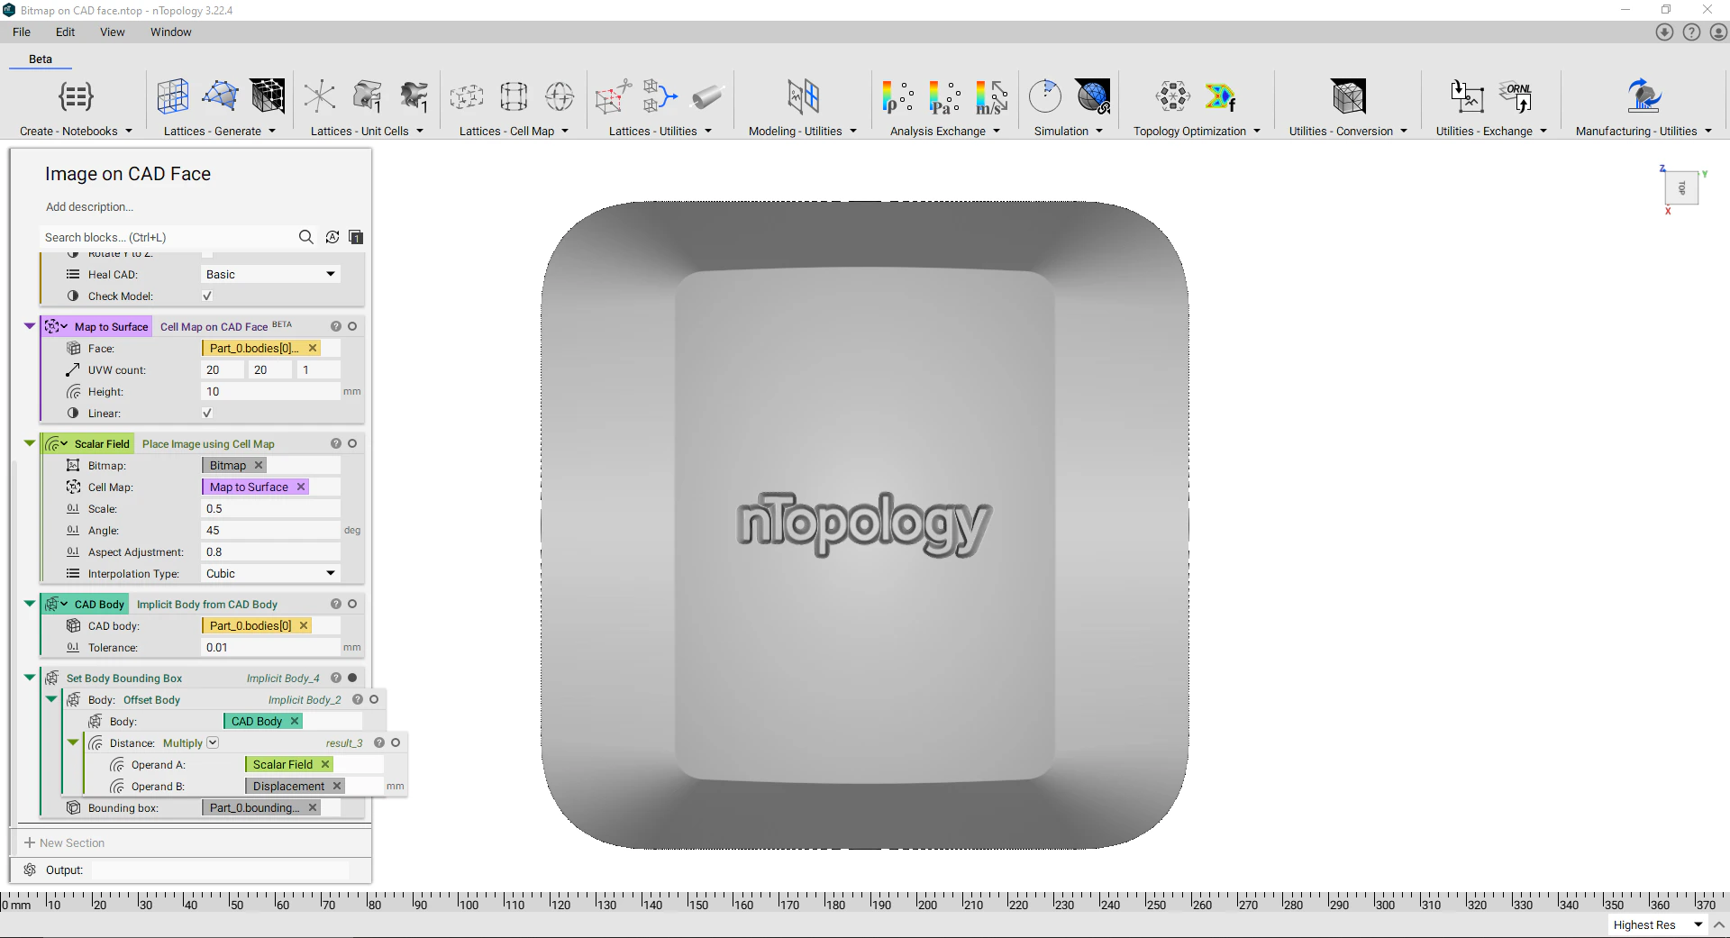The width and height of the screenshot is (1730, 938).
Task: Open the Heal CAD Basic dropdown
Action: click(x=270, y=274)
